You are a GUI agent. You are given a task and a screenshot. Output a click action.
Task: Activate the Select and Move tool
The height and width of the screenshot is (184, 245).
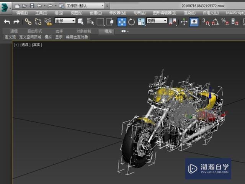pos(122,22)
